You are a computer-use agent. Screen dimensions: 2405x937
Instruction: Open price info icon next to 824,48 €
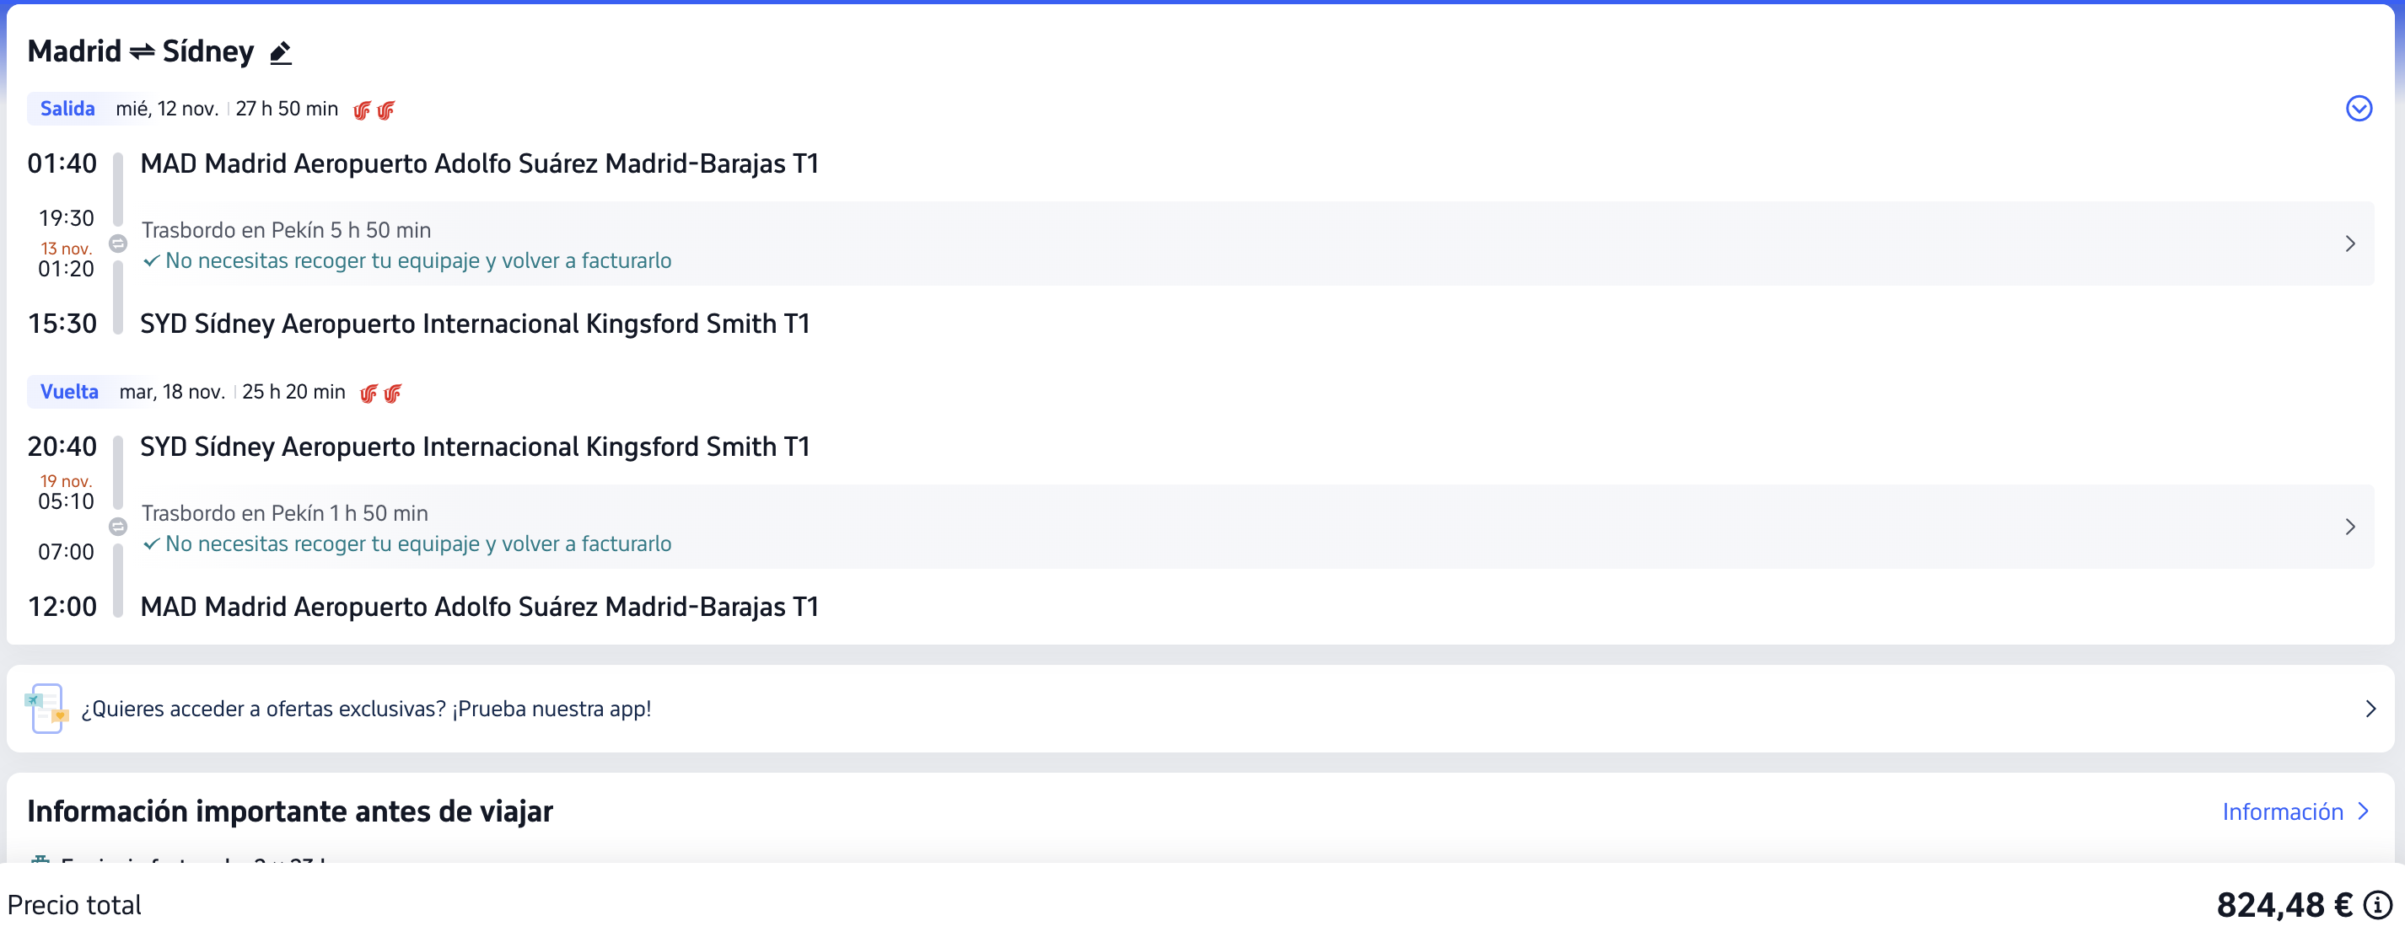[2377, 904]
